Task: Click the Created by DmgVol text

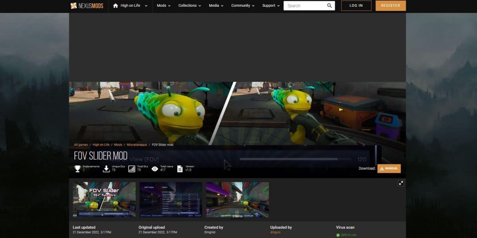Action: (x=210, y=232)
